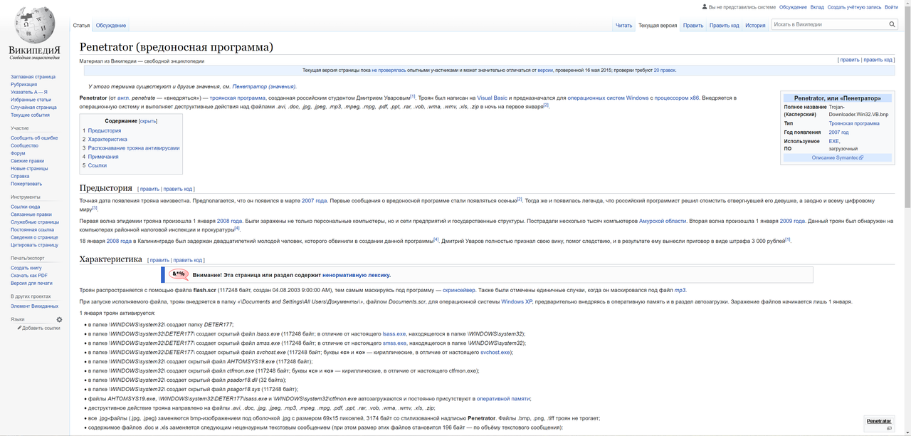Image resolution: width=911 pixels, height=436 pixels.
Task: Click the enlarge icon on Penetrator thumbnail
Action: 889,428
